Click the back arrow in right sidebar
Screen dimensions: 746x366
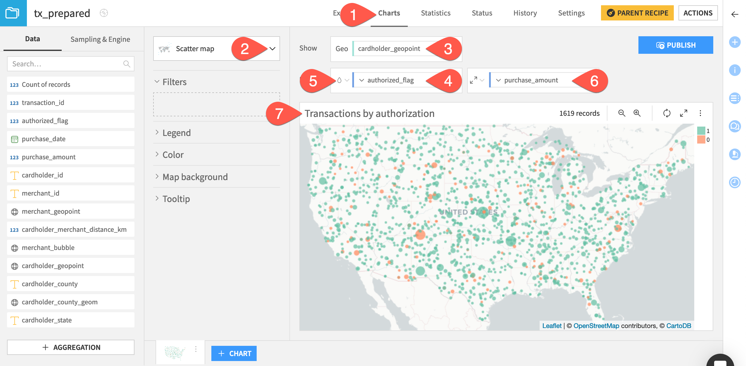[x=735, y=14]
